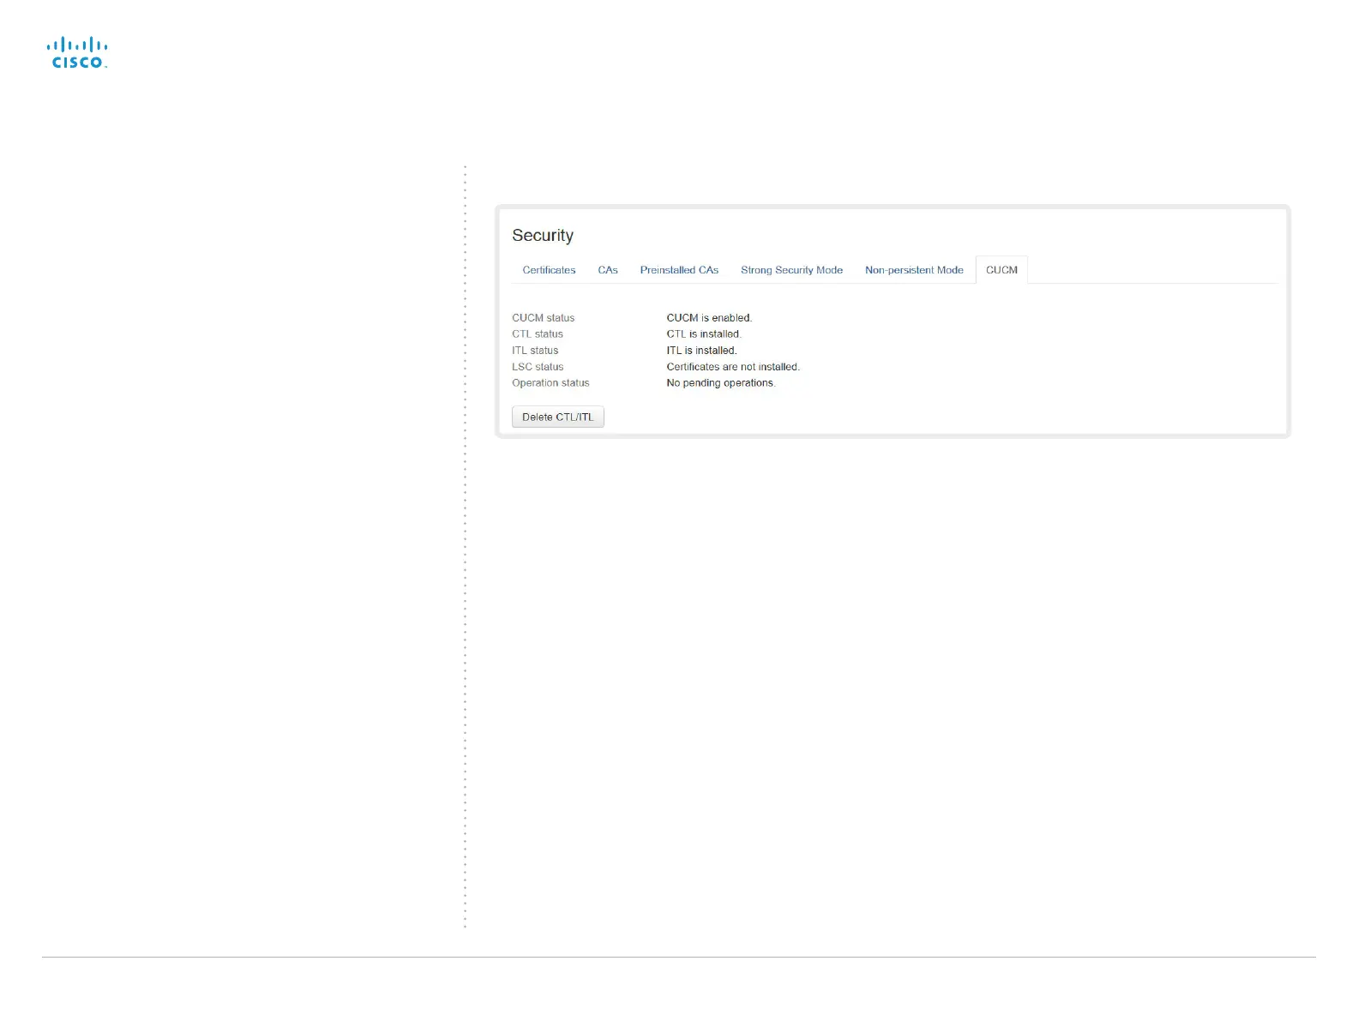Click the Operation status label
Viewport: 1358px width, 1021px height.
click(550, 383)
